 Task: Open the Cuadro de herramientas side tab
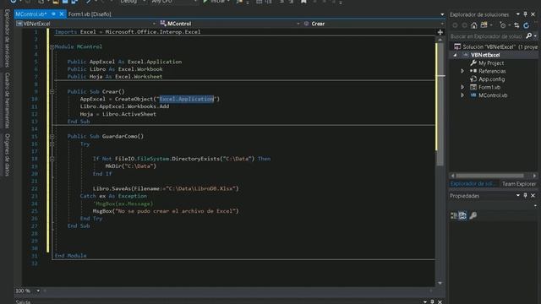click(8, 100)
